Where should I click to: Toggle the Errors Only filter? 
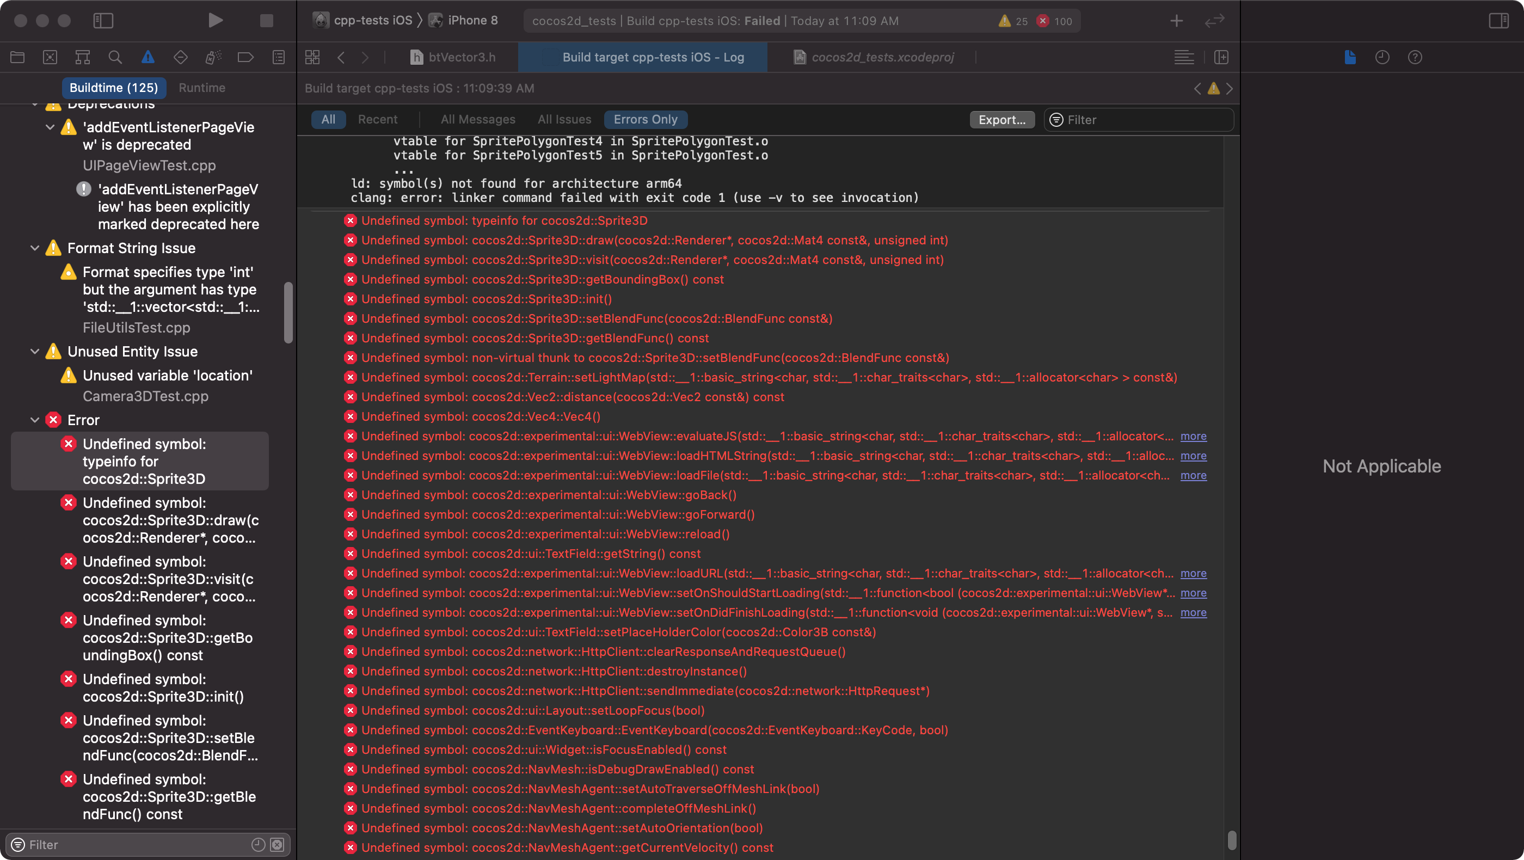645,120
